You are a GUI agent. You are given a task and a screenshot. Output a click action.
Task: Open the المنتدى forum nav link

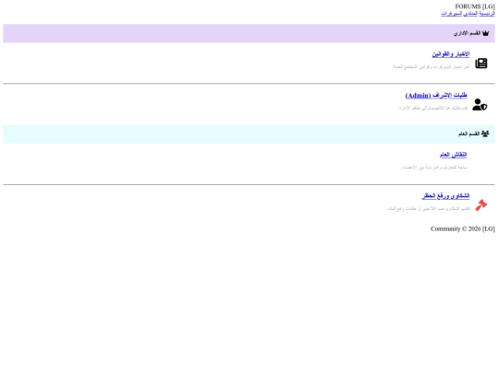(470, 13)
